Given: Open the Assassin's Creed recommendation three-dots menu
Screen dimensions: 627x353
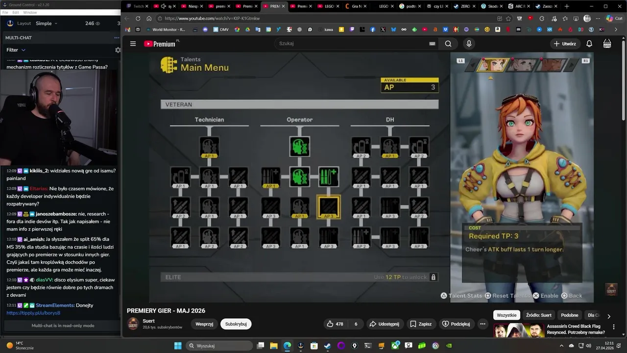Looking at the screenshot, I should (614, 327).
